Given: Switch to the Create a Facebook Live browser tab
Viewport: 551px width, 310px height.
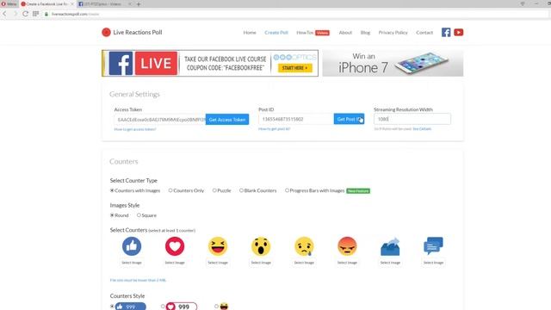Looking at the screenshot, I should [47, 3].
